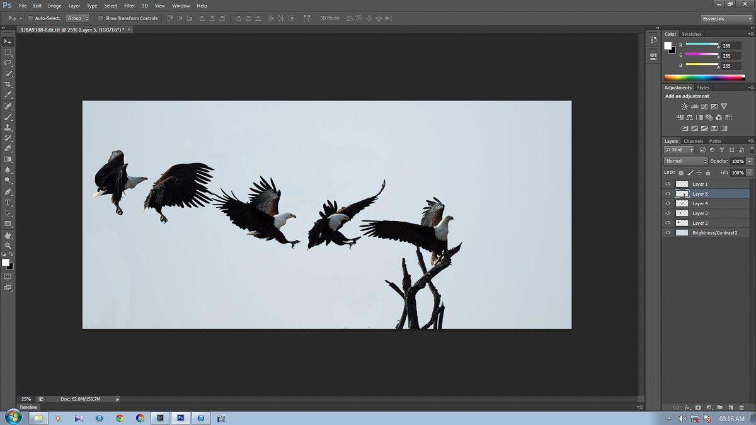Select the Pen tool
The image size is (756, 425).
[8, 192]
